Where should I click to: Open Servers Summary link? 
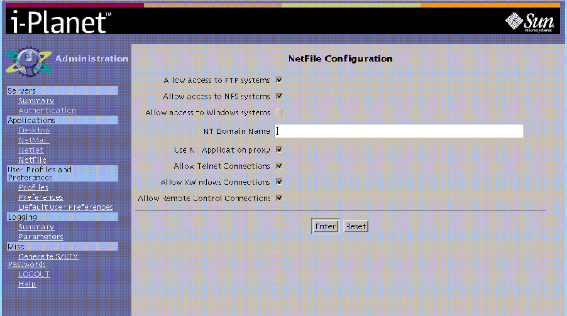[x=36, y=101]
